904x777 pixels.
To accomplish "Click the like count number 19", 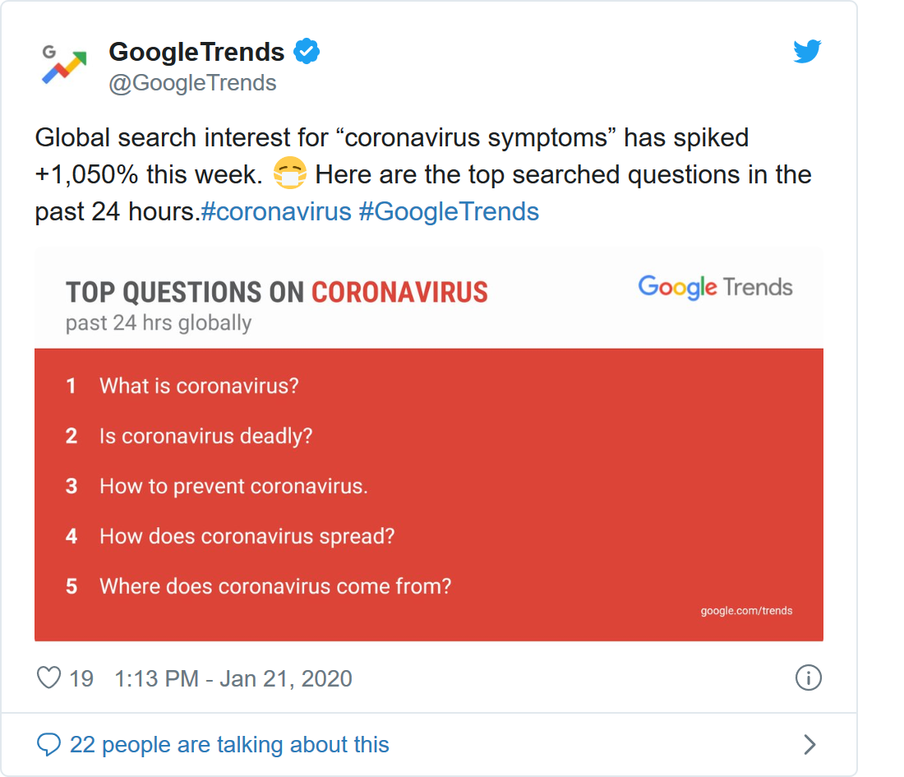I will tap(81, 678).
